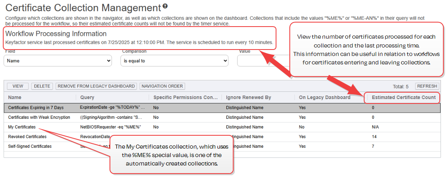Select Certificates with Weak Encryption row
Viewport: 447px width, 180px height.
click(x=39, y=117)
